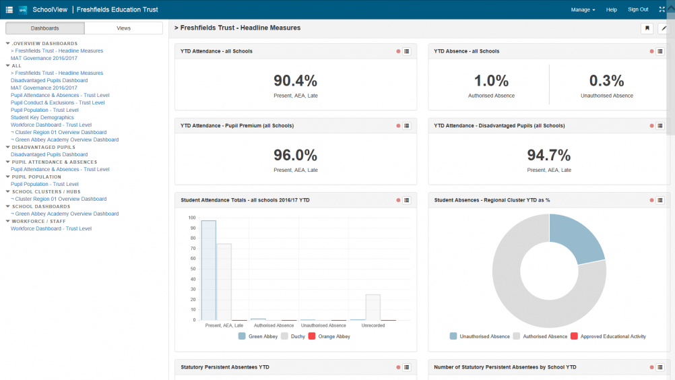Click red status dot on YTD Absence all Schools
The image size is (675, 380).
click(x=651, y=51)
